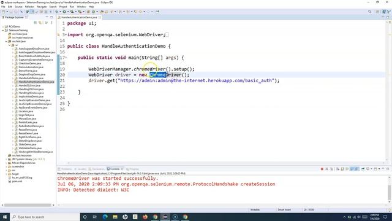This screenshot has height=221, width=392.
Task: Click the Open Perspective icon
Action: 377,12
